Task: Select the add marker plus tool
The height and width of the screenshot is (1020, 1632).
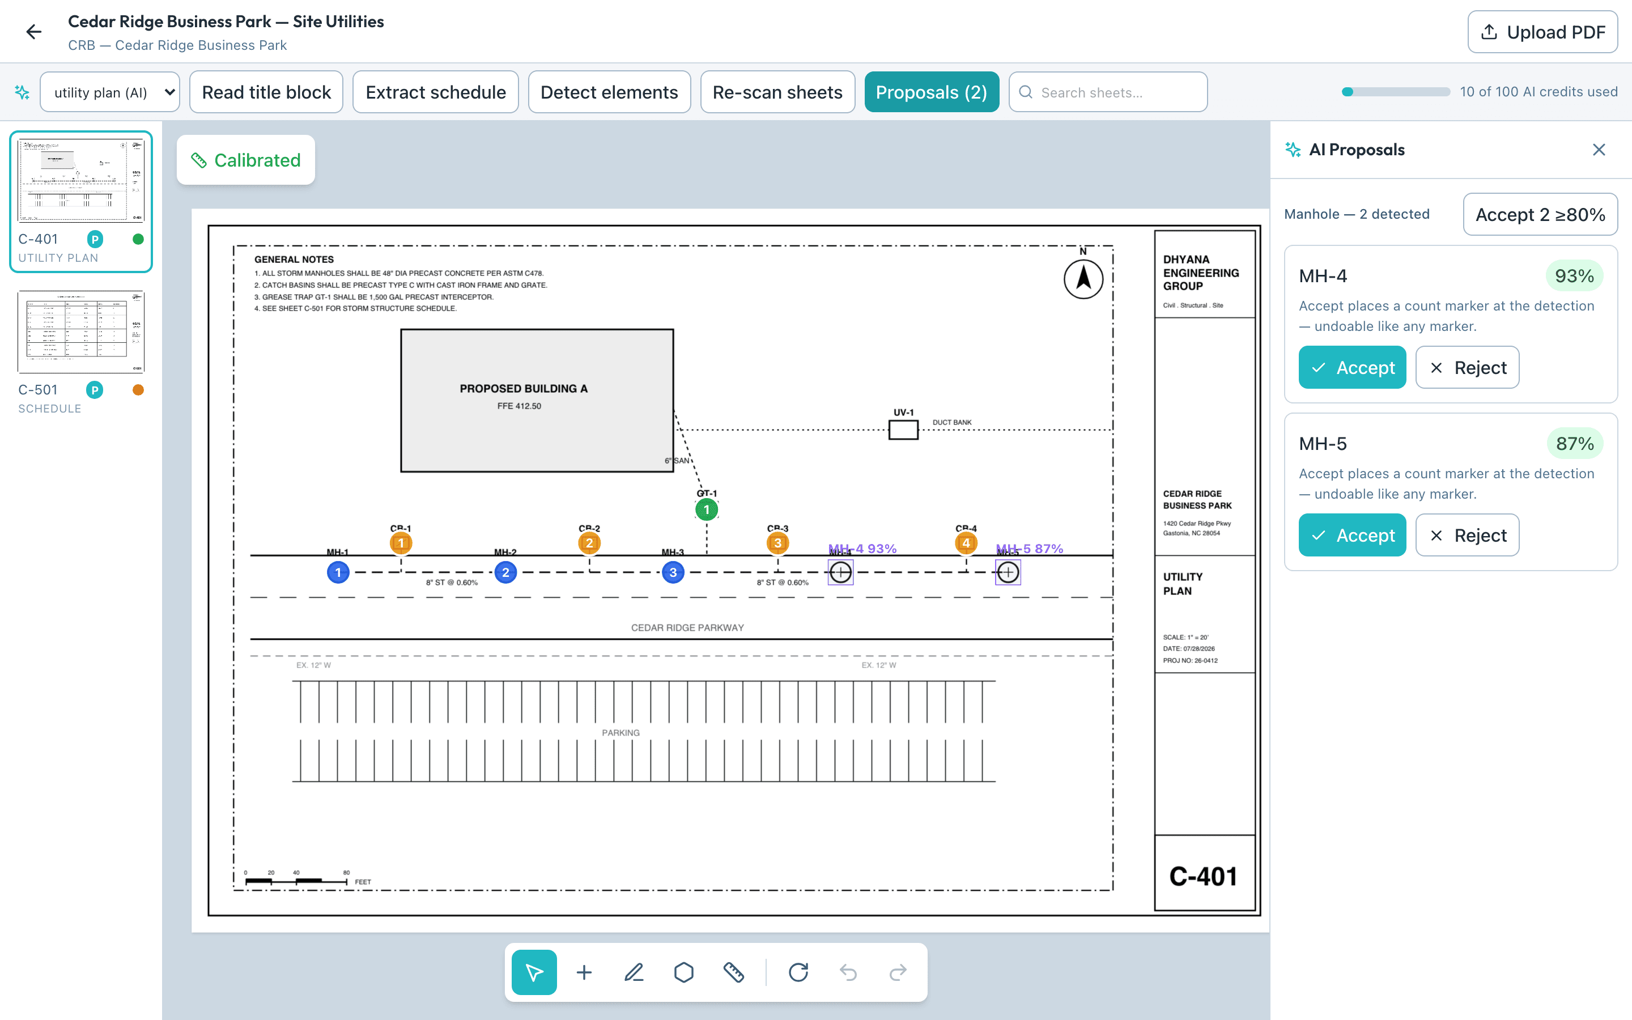Action: tap(584, 973)
